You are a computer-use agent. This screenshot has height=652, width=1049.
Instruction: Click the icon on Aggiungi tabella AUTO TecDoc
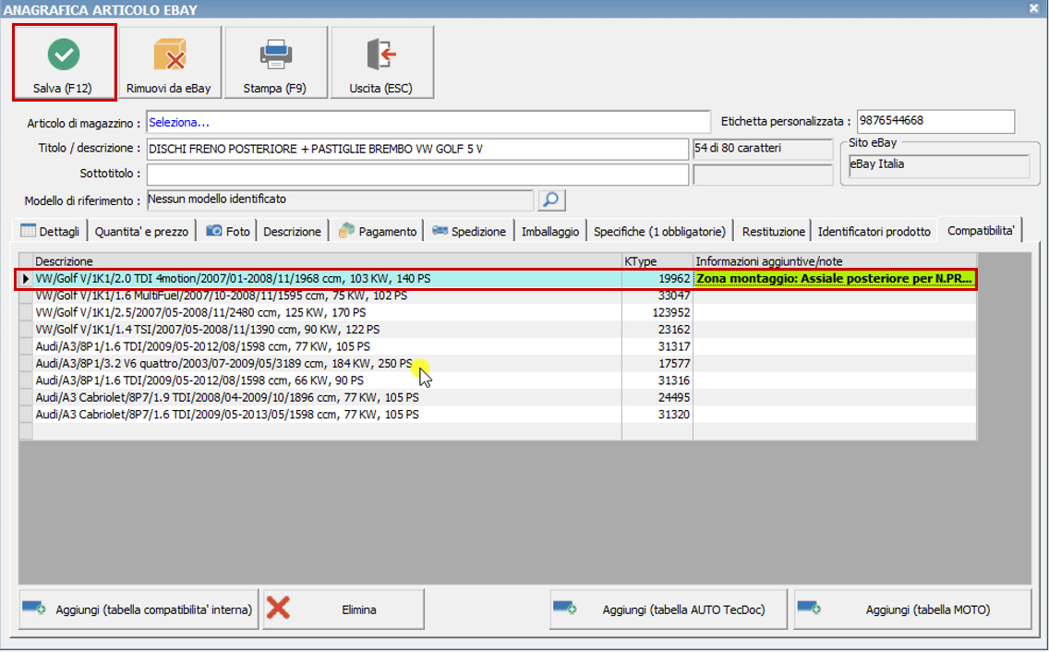[x=564, y=608]
